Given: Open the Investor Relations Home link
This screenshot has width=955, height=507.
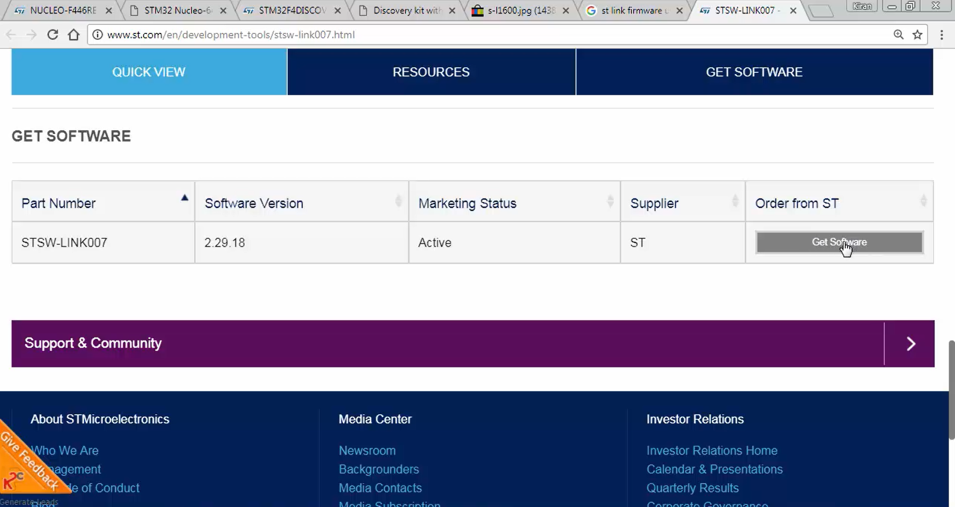Looking at the screenshot, I should tap(712, 450).
